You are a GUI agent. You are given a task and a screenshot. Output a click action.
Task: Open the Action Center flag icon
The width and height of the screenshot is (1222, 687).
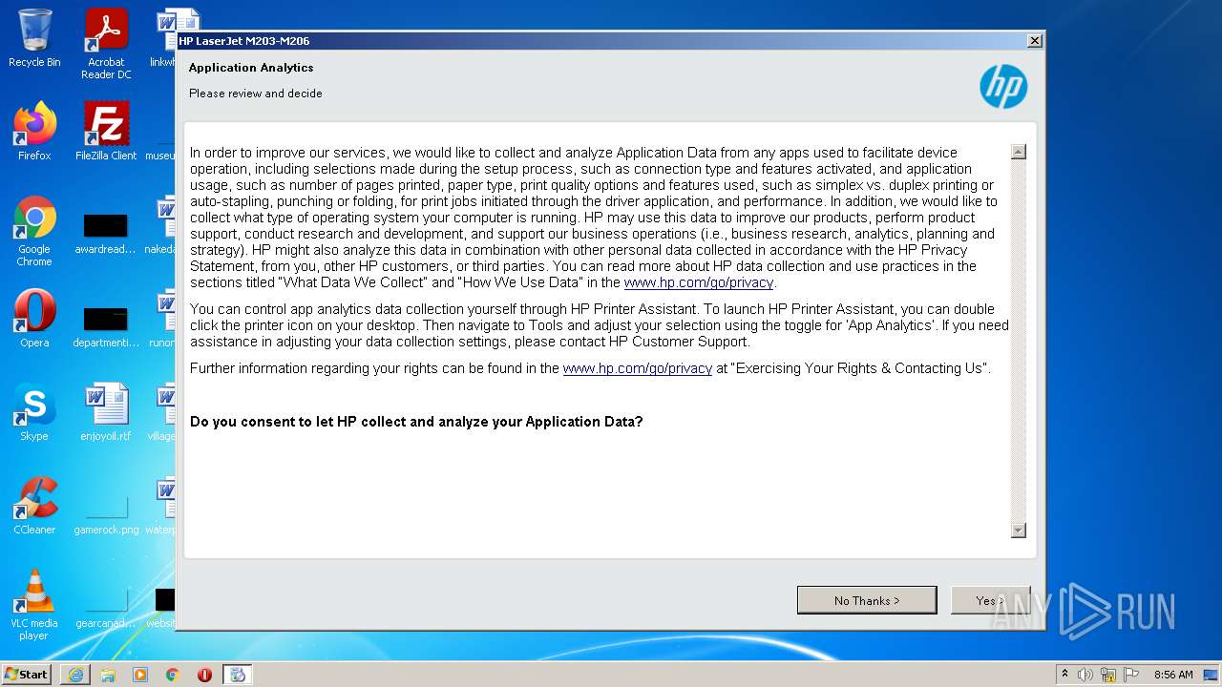tap(1131, 675)
